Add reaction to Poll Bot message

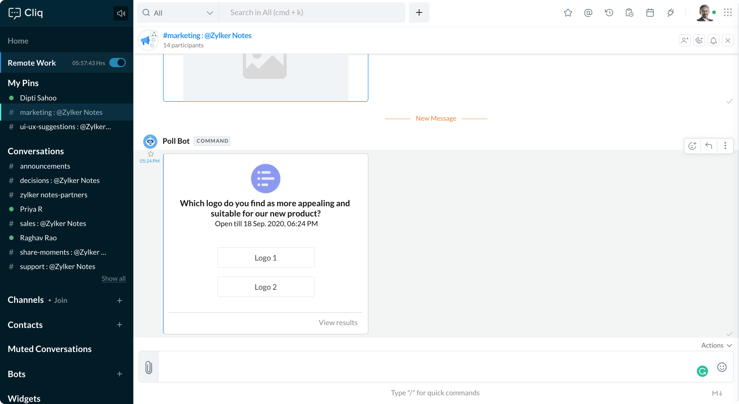coord(693,146)
